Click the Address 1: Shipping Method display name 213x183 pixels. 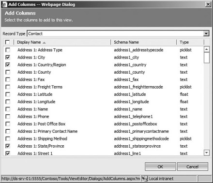click(42, 138)
